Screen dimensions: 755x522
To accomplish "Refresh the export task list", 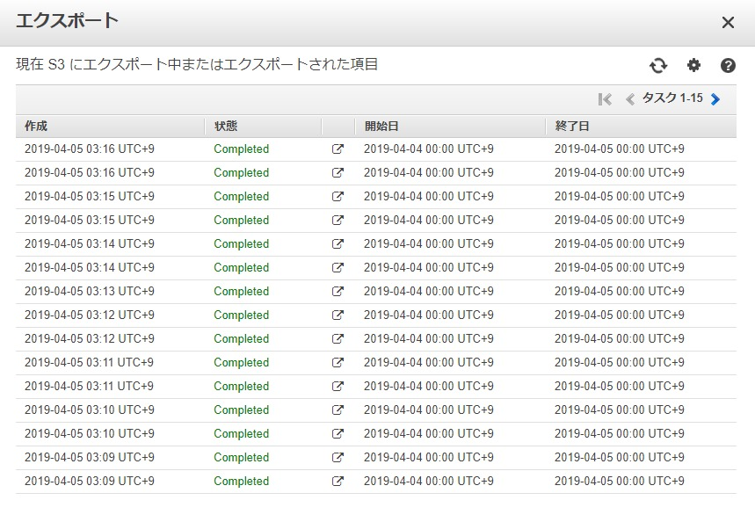I will click(x=658, y=65).
